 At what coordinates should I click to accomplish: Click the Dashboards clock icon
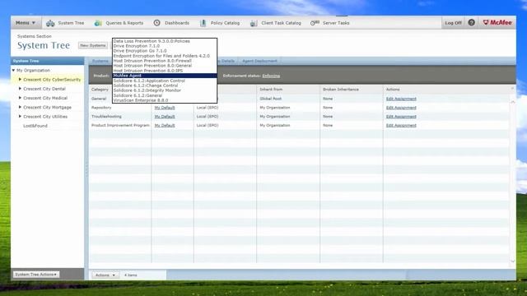156,23
